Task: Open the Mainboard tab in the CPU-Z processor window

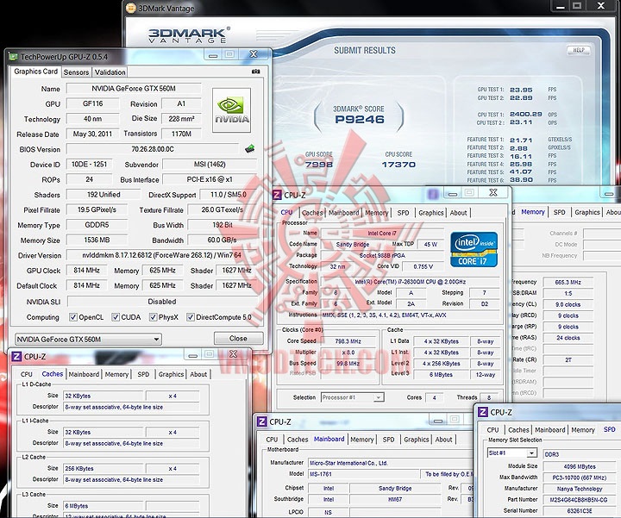Action: coord(344,213)
